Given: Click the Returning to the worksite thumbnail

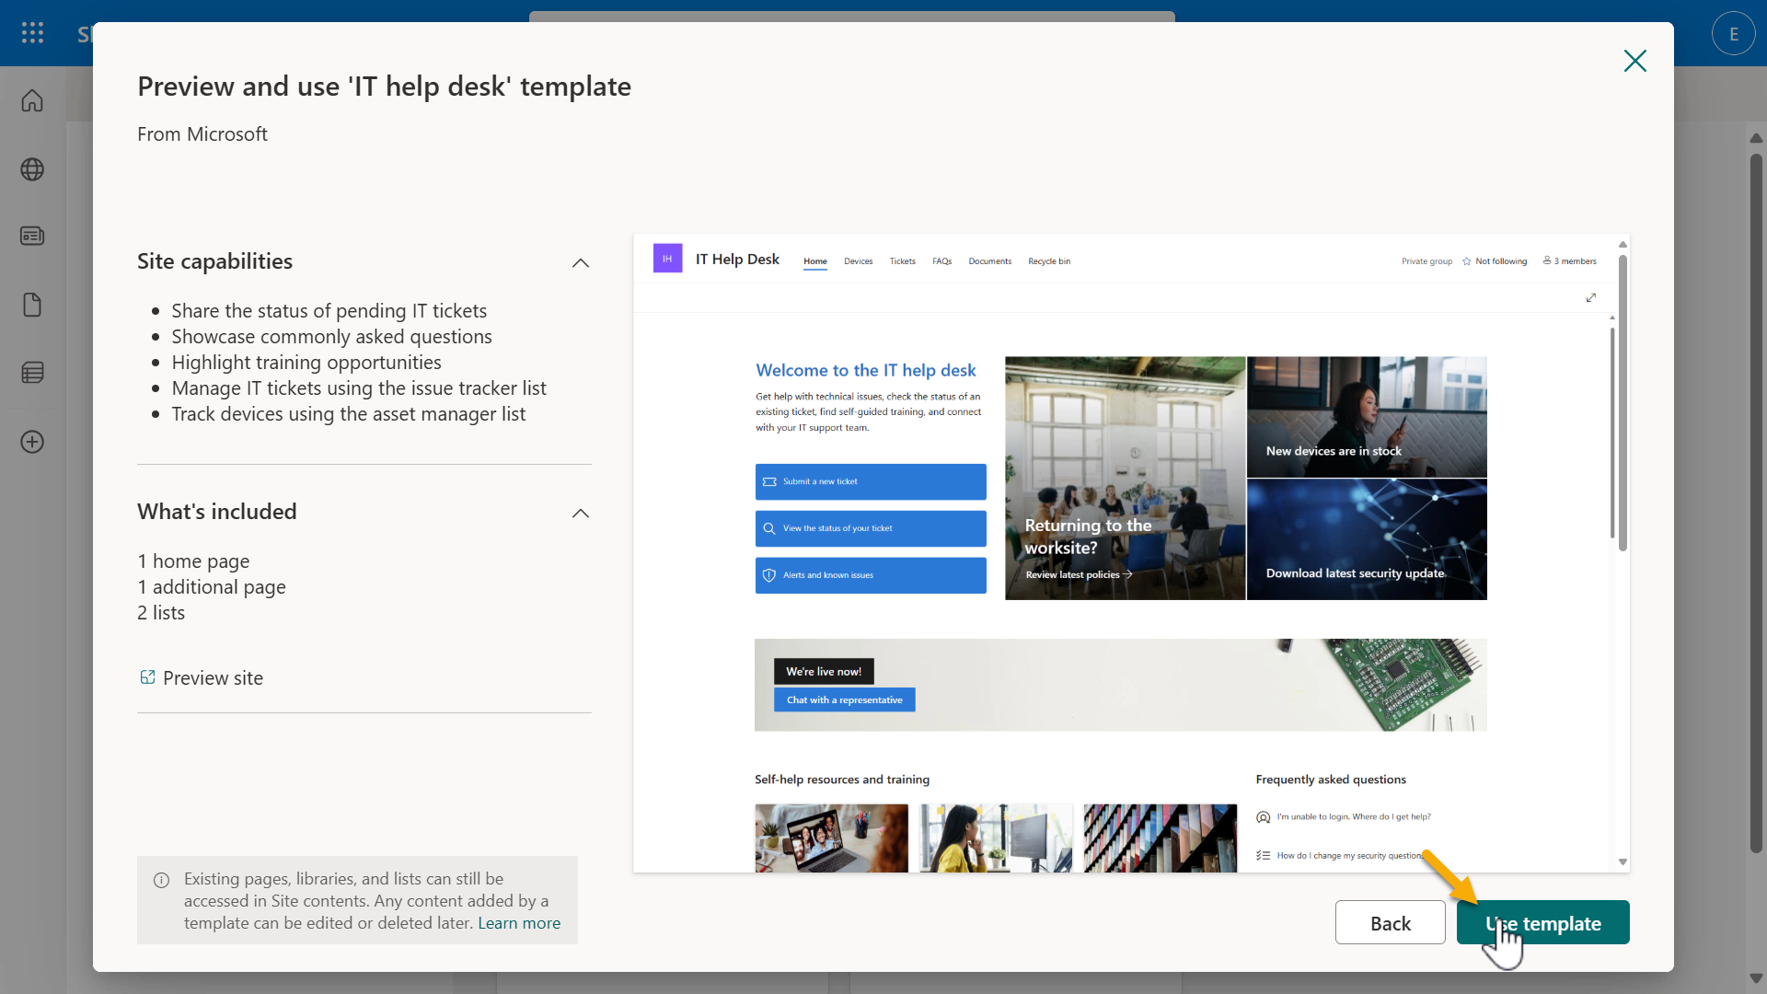Looking at the screenshot, I should pos(1125,479).
